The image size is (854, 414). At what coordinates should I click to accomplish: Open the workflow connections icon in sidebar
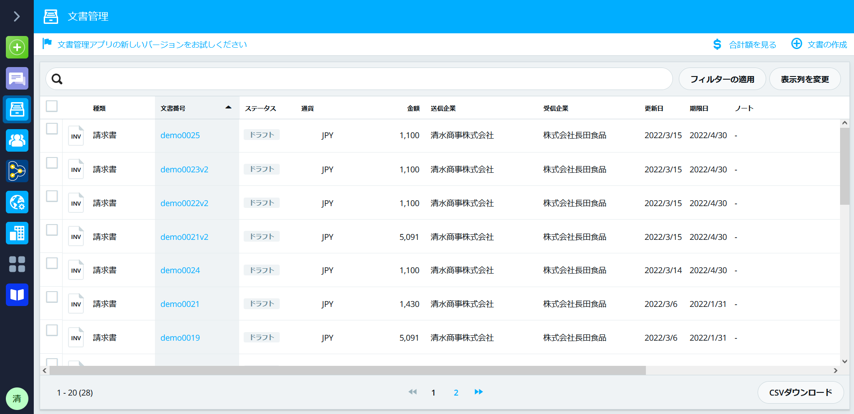[17, 171]
